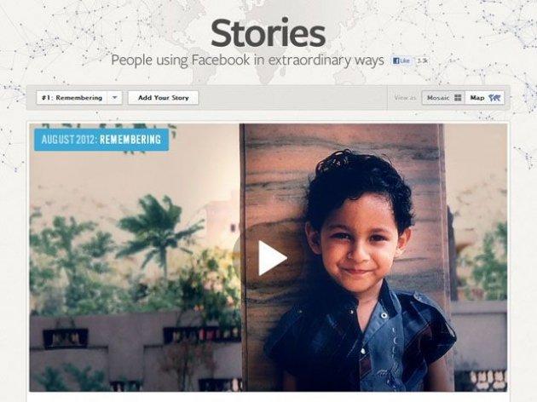
Task: Click the word 'REMEMBERING' on the blue tag
Action: point(130,140)
